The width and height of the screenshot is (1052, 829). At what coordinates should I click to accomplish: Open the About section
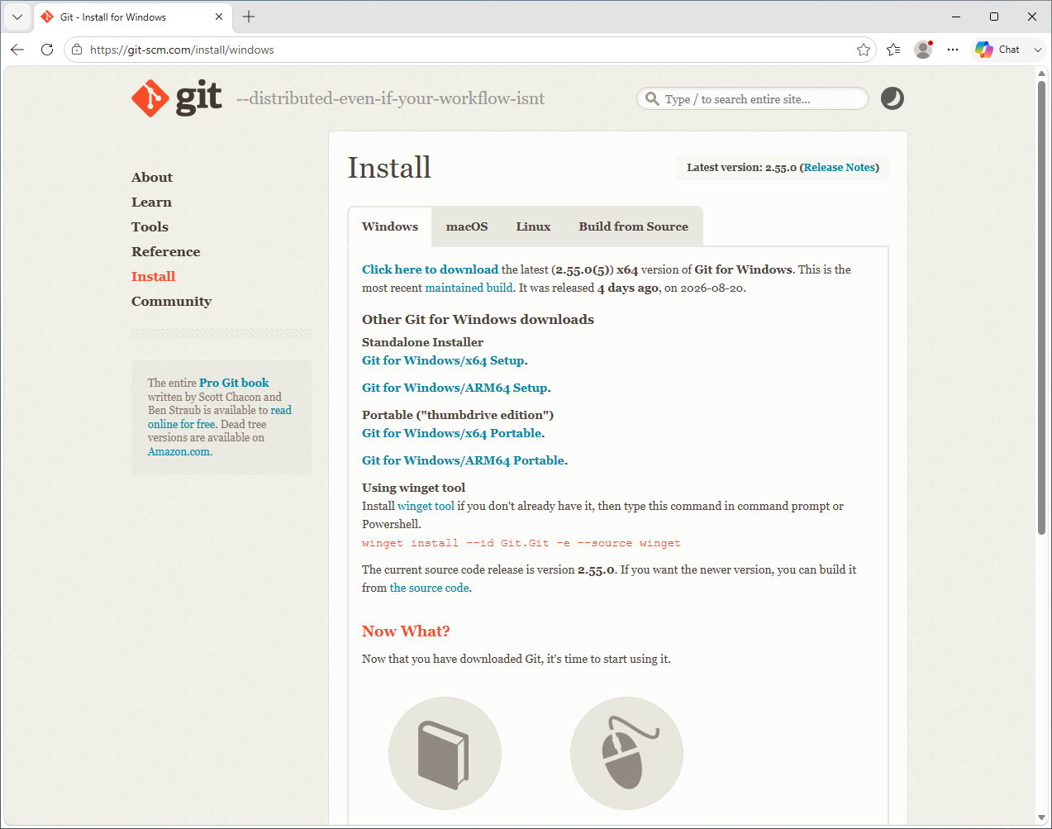tap(152, 177)
